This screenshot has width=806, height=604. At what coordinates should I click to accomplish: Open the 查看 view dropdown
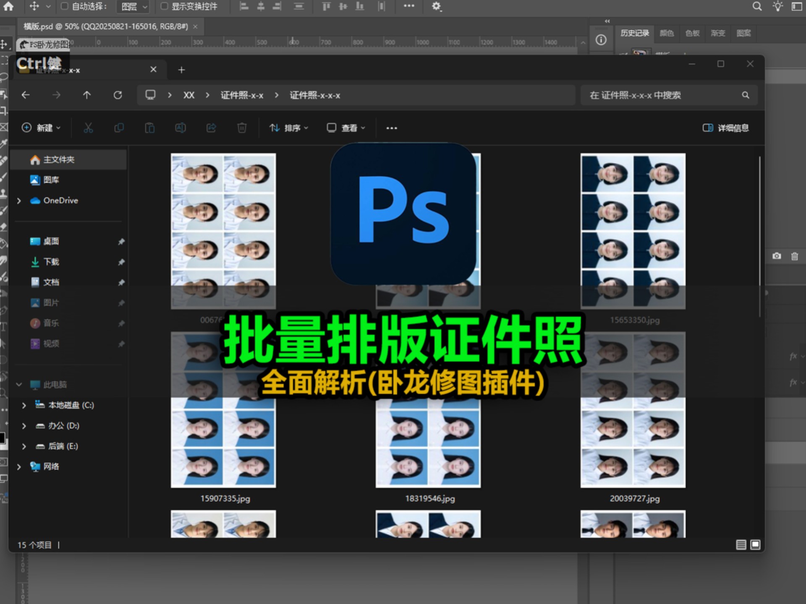(x=346, y=128)
